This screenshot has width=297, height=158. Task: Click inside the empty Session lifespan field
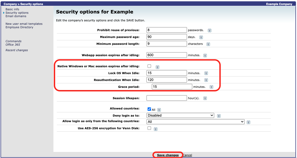[166, 98]
